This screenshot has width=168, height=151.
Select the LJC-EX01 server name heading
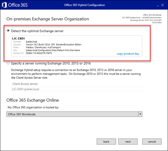(19, 38)
